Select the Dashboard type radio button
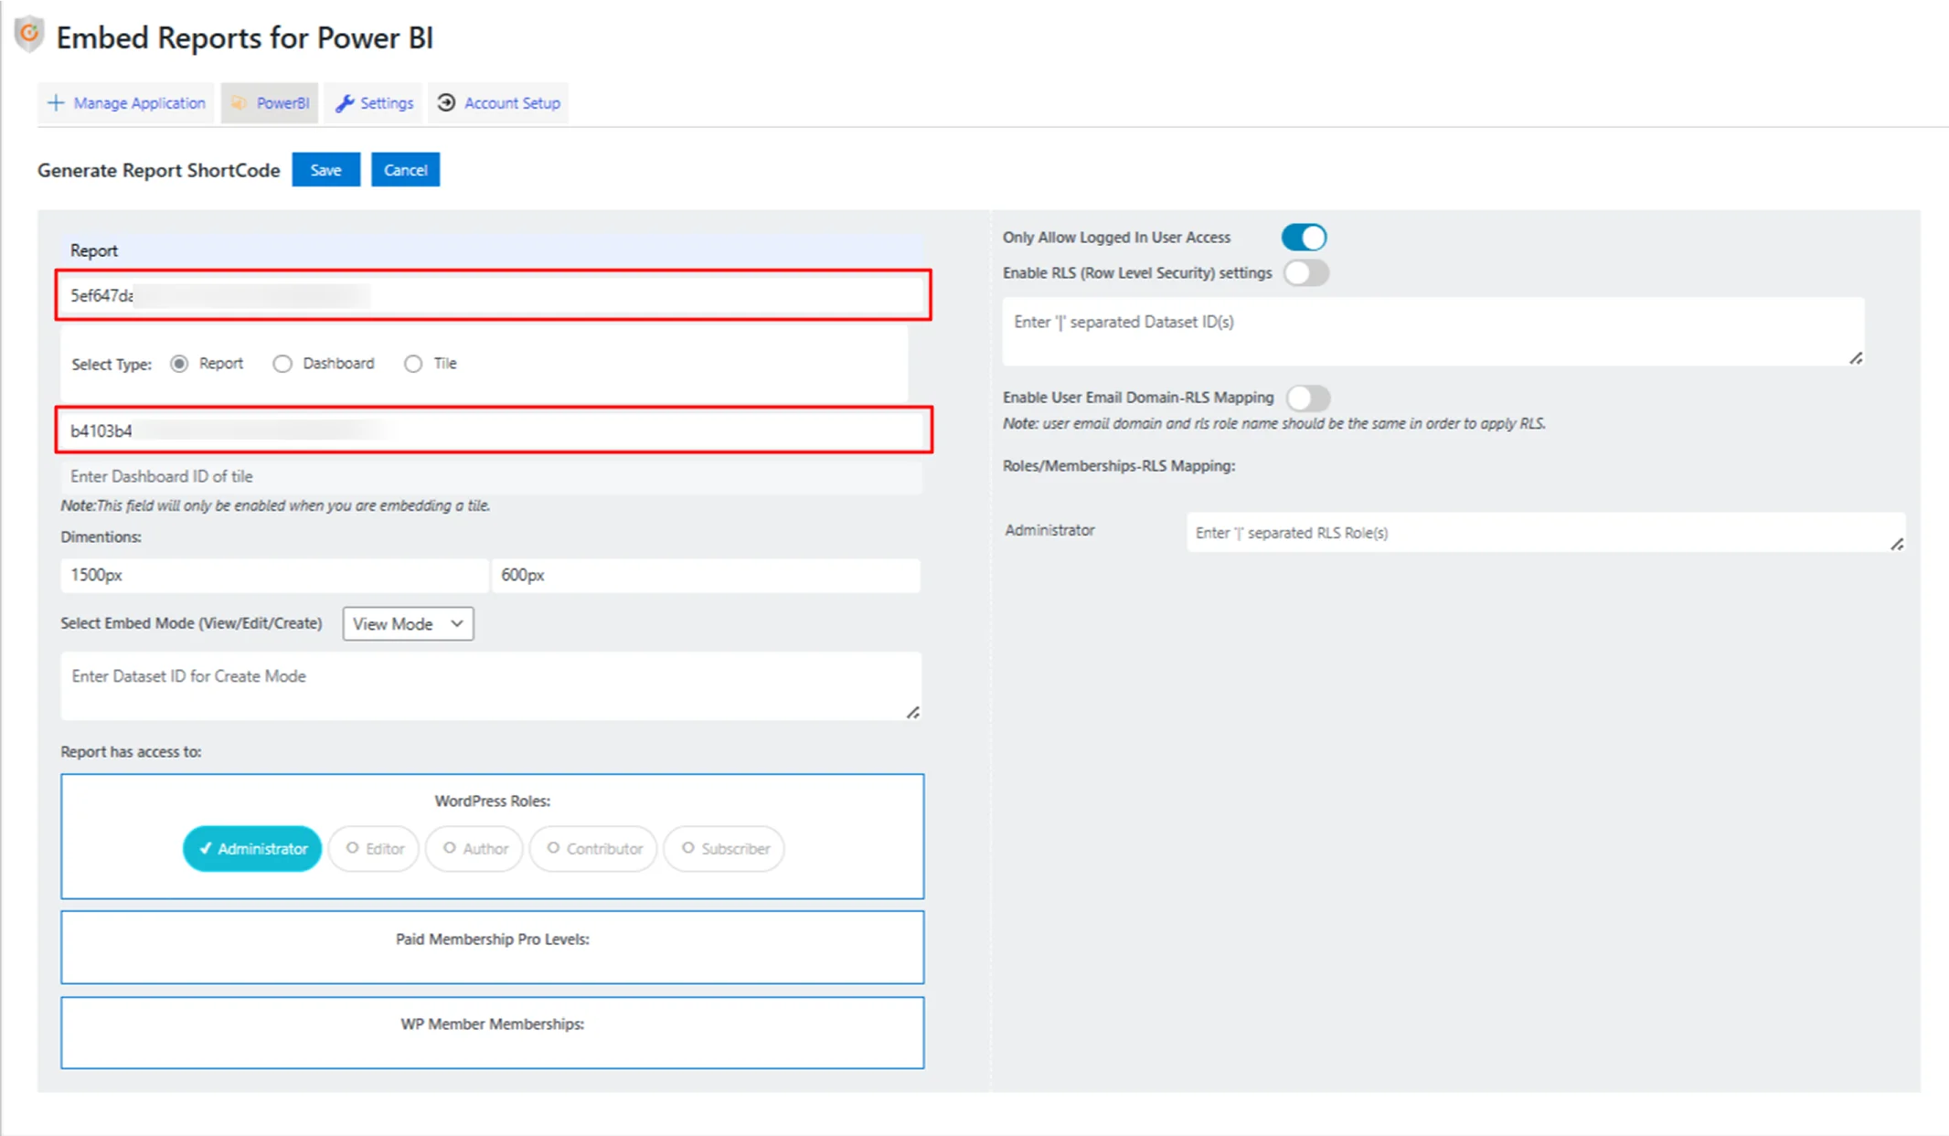 282,364
